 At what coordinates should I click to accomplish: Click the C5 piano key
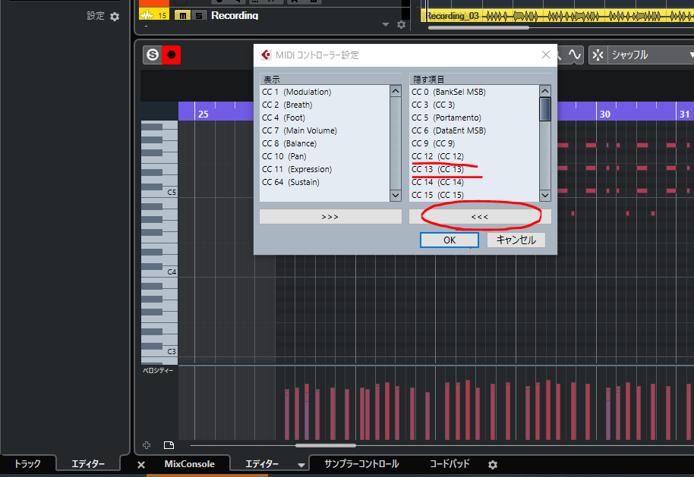pos(170,193)
